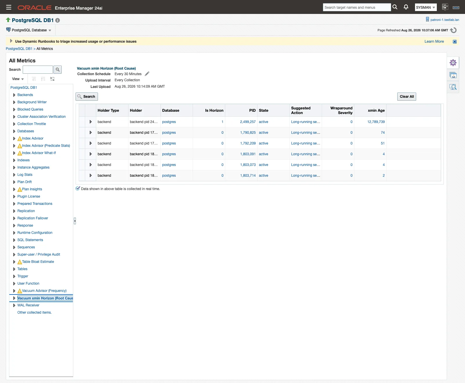The width and height of the screenshot is (465, 383).
Task: Click Other collected items link
Action: 35,312
